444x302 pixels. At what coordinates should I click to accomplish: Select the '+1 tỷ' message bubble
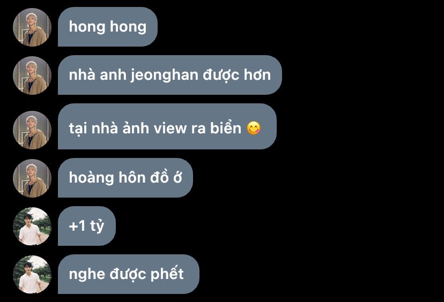[x=87, y=226]
